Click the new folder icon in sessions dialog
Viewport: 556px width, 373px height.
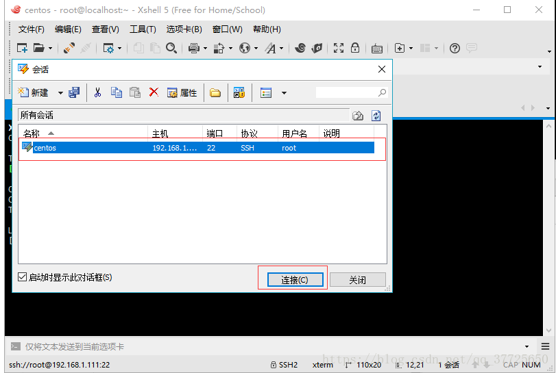pos(215,93)
